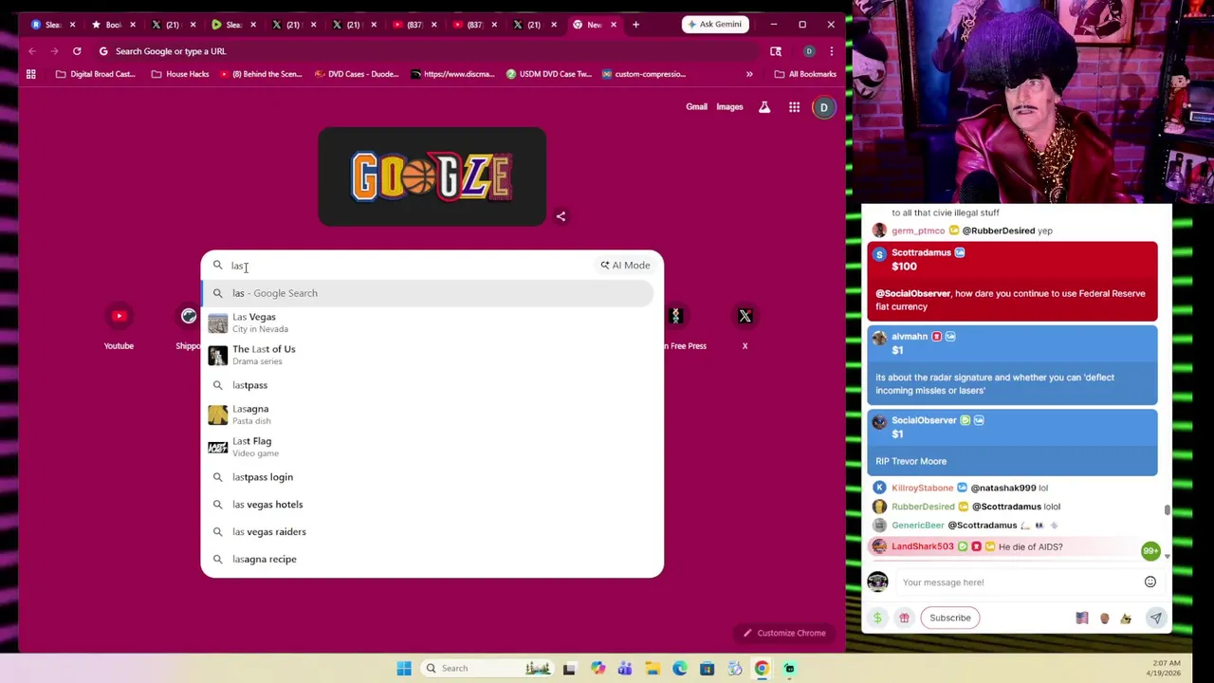Open the Chrome three-dot menu
The width and height of the screenshot is (1214, 683).
tap(832, 51)
